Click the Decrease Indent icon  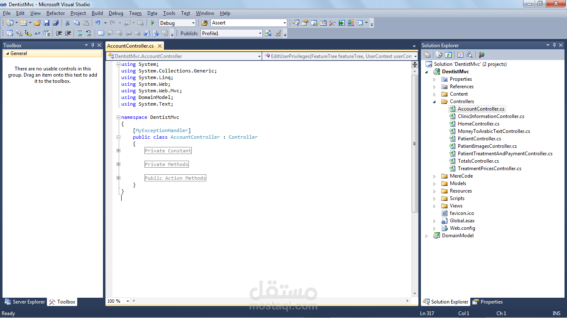(x=58, y=33)
